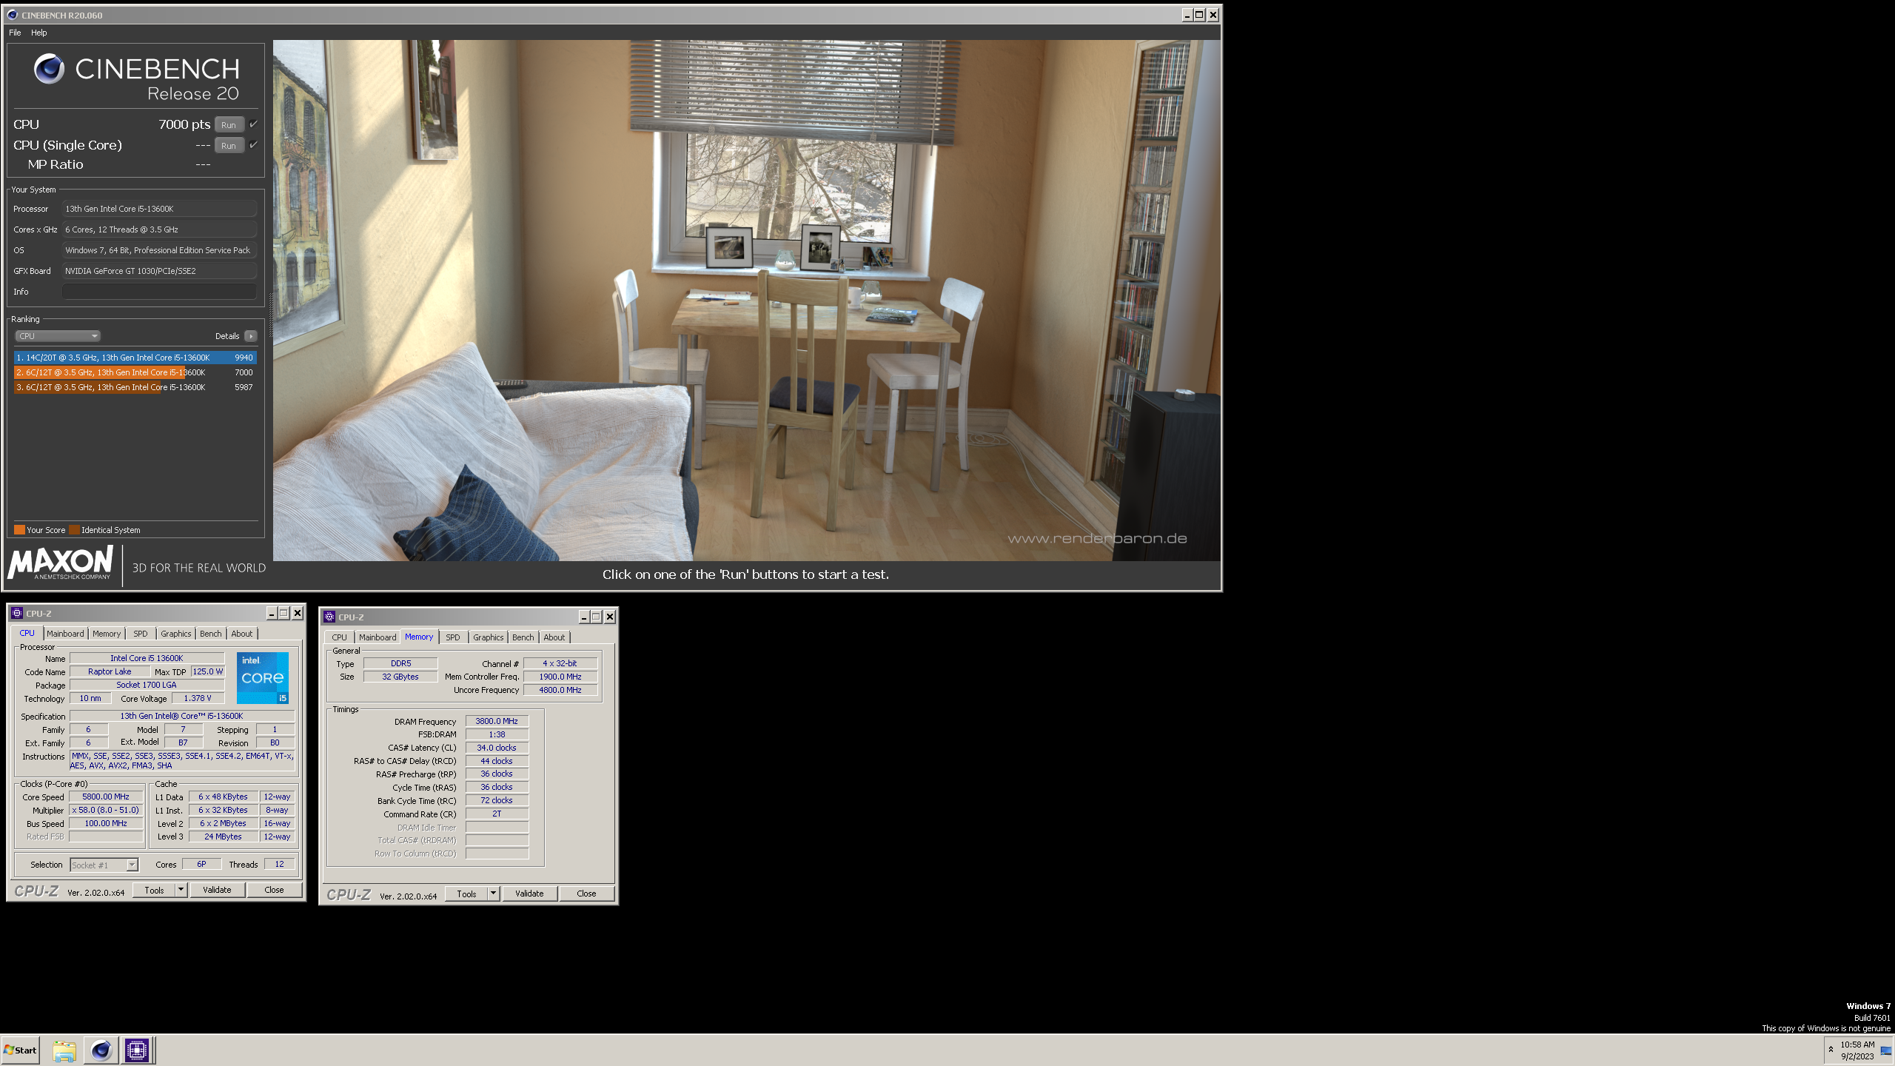This screenshot has height=1066, width=1895.
Task: Switch to CPU tab in right CPU-Z window
Action: point(339,637)
